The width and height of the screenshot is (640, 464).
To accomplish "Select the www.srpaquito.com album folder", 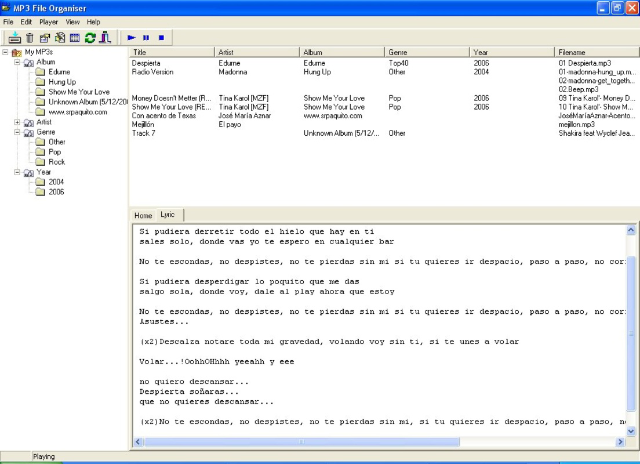I will [x=78, y=112].
